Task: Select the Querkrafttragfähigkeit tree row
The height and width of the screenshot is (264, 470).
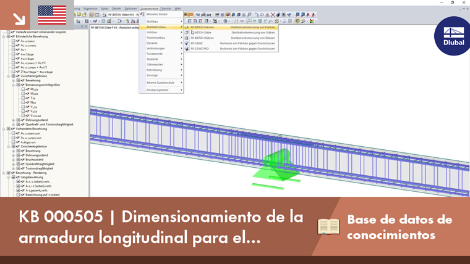Action: (40, 164)
